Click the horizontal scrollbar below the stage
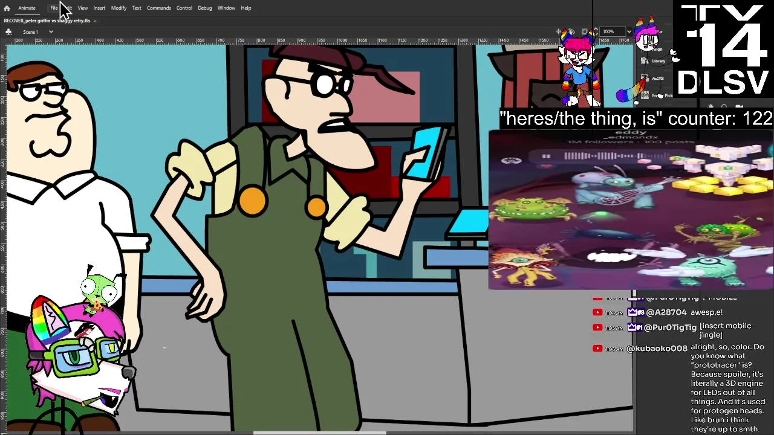The width and height of the screenshot is (774, 435). click(319, 433)
